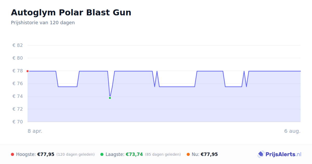Click the 8 apr. start date label
Viewport: 312px width, 164px height.
(35, 131)
